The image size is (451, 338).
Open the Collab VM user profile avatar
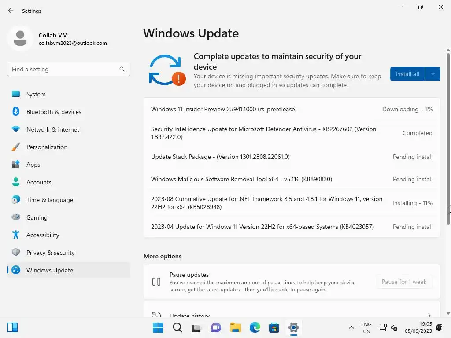point(20,39)
